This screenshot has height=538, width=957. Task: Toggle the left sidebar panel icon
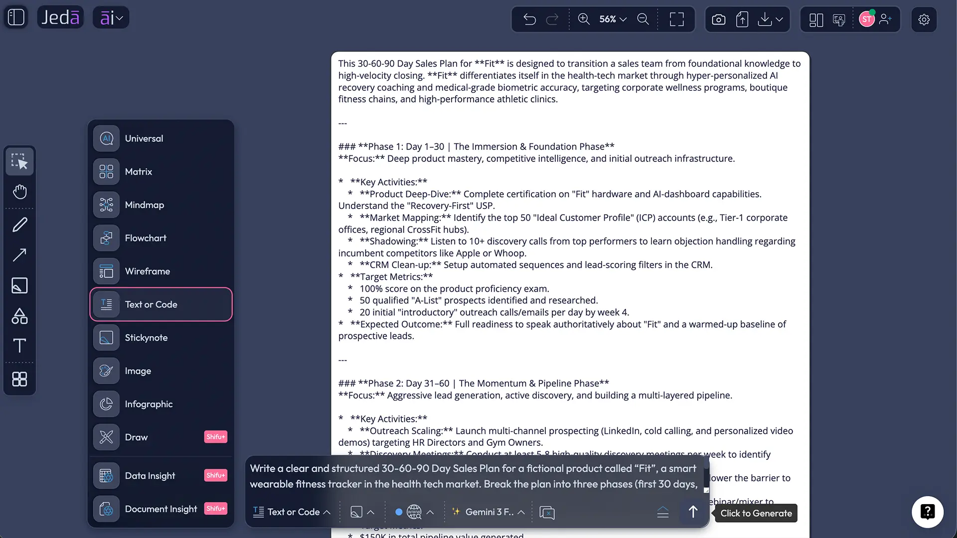coord(16,17)
